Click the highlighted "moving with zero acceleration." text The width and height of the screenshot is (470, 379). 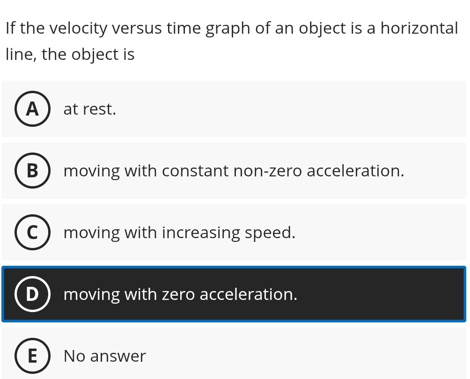coord(180,294)
